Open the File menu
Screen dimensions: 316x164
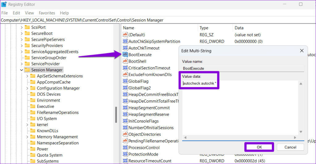(4, 13)
